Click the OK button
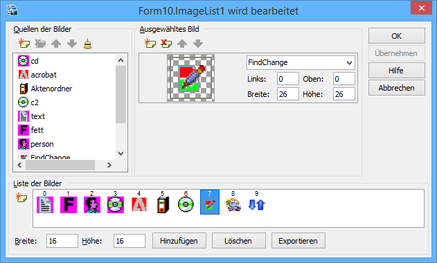Screen dimensions: 437x263 (397, 36)
